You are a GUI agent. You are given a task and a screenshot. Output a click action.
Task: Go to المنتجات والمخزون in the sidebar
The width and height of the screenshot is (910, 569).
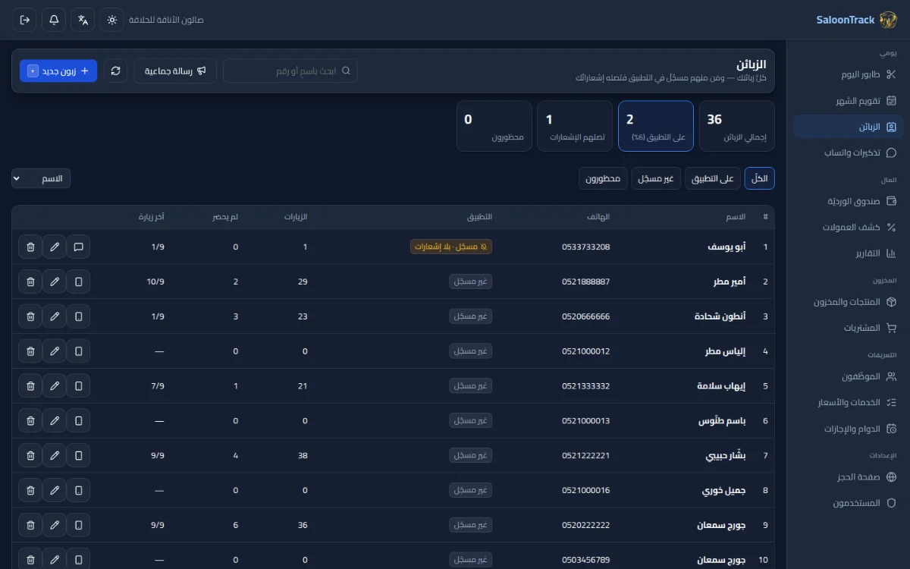pos(849,302)
